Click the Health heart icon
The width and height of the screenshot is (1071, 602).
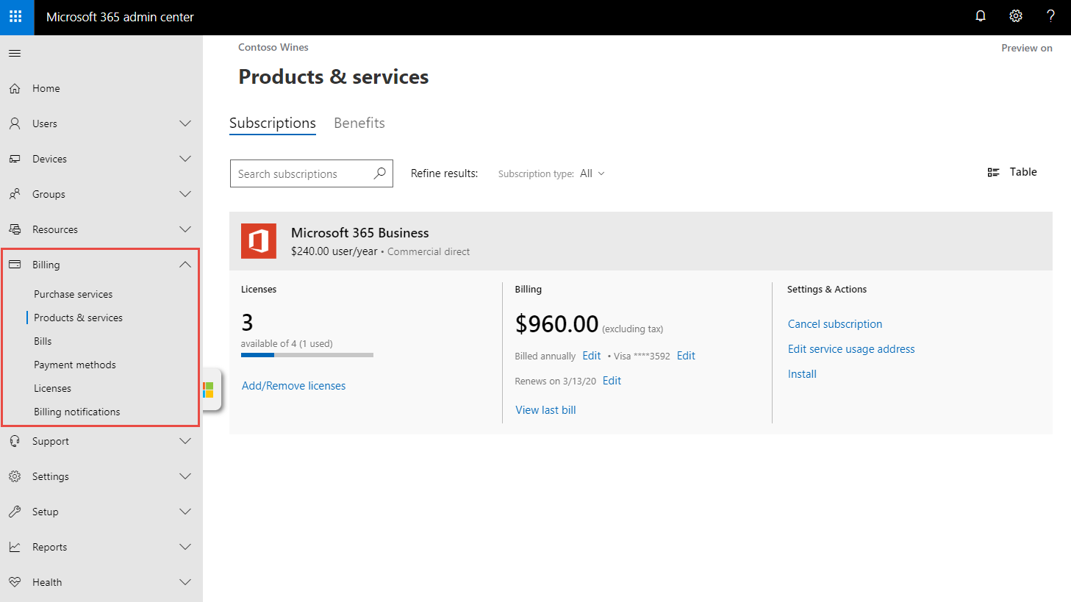pyautogui.click(x=15, y=582)
